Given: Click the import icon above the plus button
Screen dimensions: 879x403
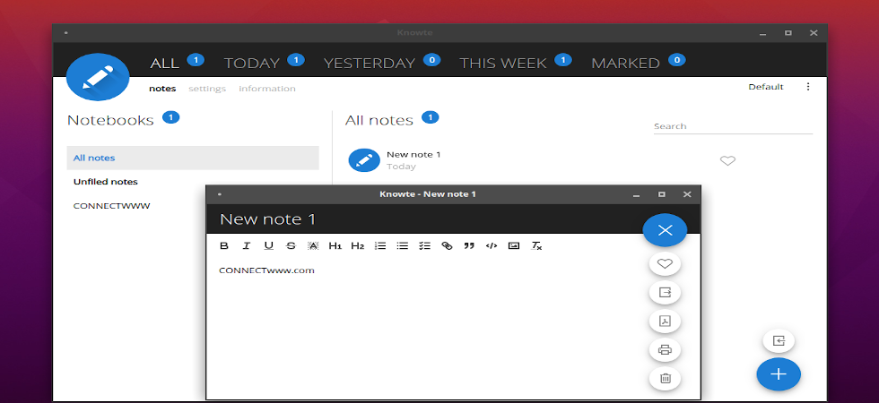Looking at the screenshot, I should pyautogui.click(x=779, y=341).
